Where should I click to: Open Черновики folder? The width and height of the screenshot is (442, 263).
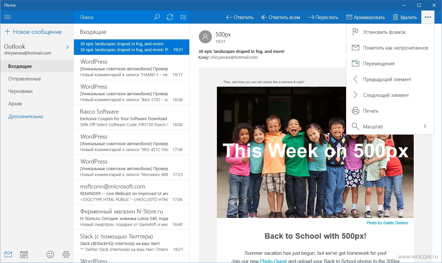tap(37, 91)
